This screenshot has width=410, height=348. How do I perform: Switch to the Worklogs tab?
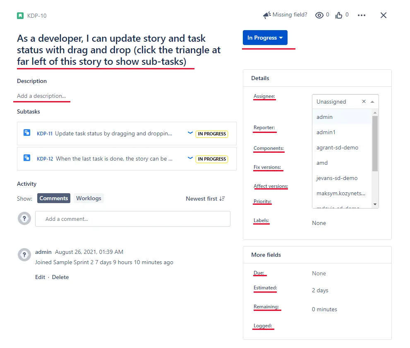click(x=89, y=198)
